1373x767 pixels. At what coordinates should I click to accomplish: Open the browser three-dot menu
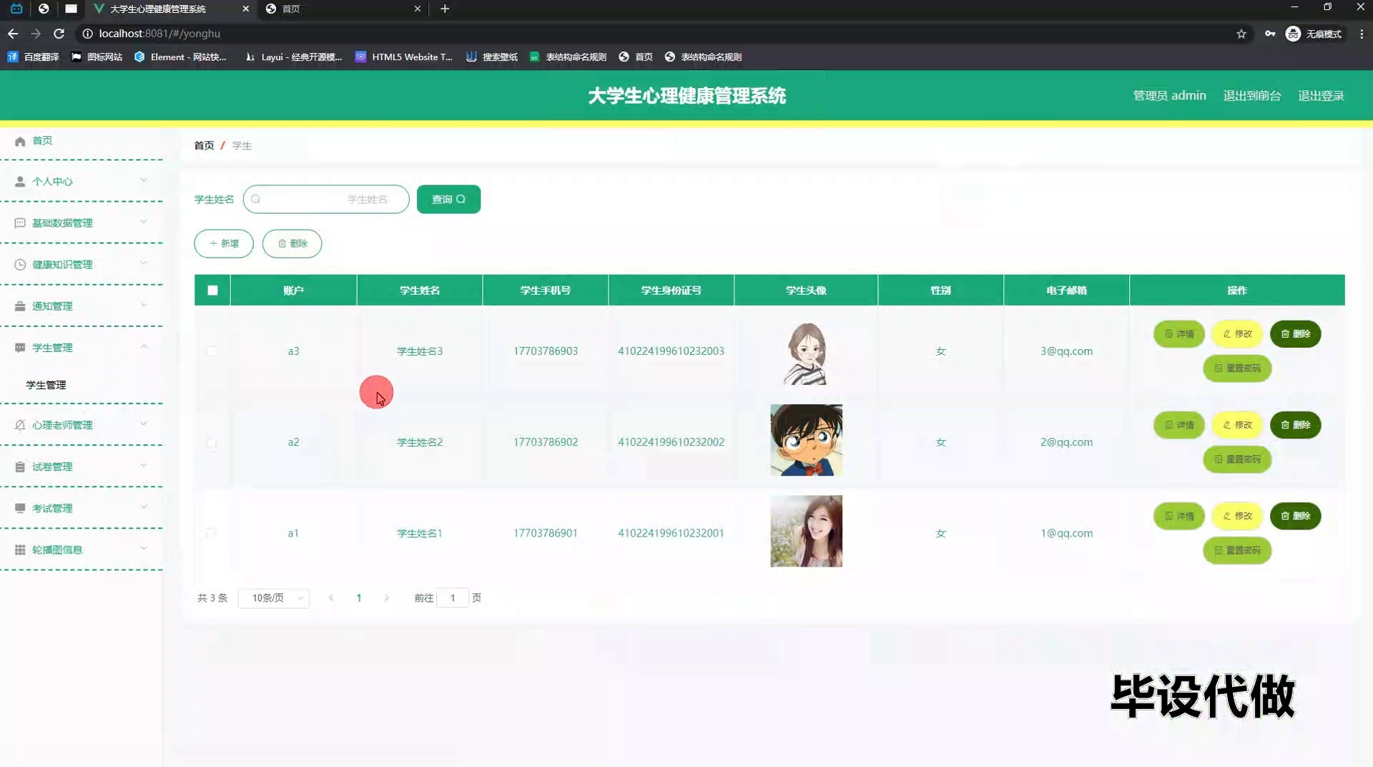[x=1362, y=34]
